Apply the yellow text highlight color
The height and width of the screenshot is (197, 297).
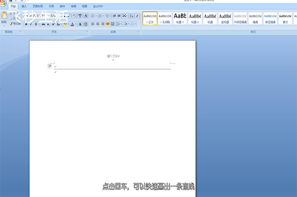click(65, 24)
